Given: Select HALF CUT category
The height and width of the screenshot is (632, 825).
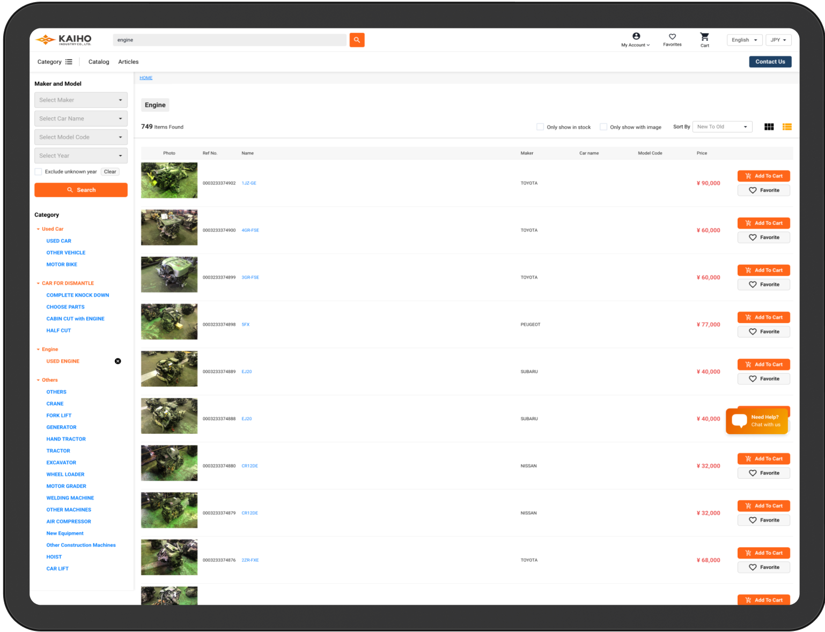Looking at the screenshot, I should (x=58, y=331).
